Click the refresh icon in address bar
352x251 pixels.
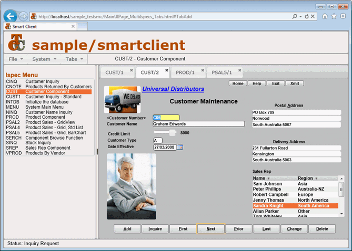pyautogui.click(x=307, y=16)
